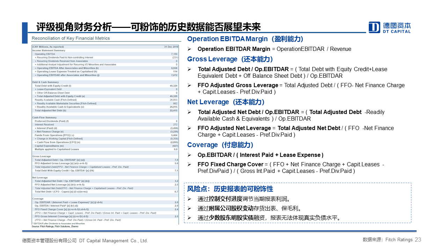Click the '通过附属公司股权变动' risk bullet

249,208
